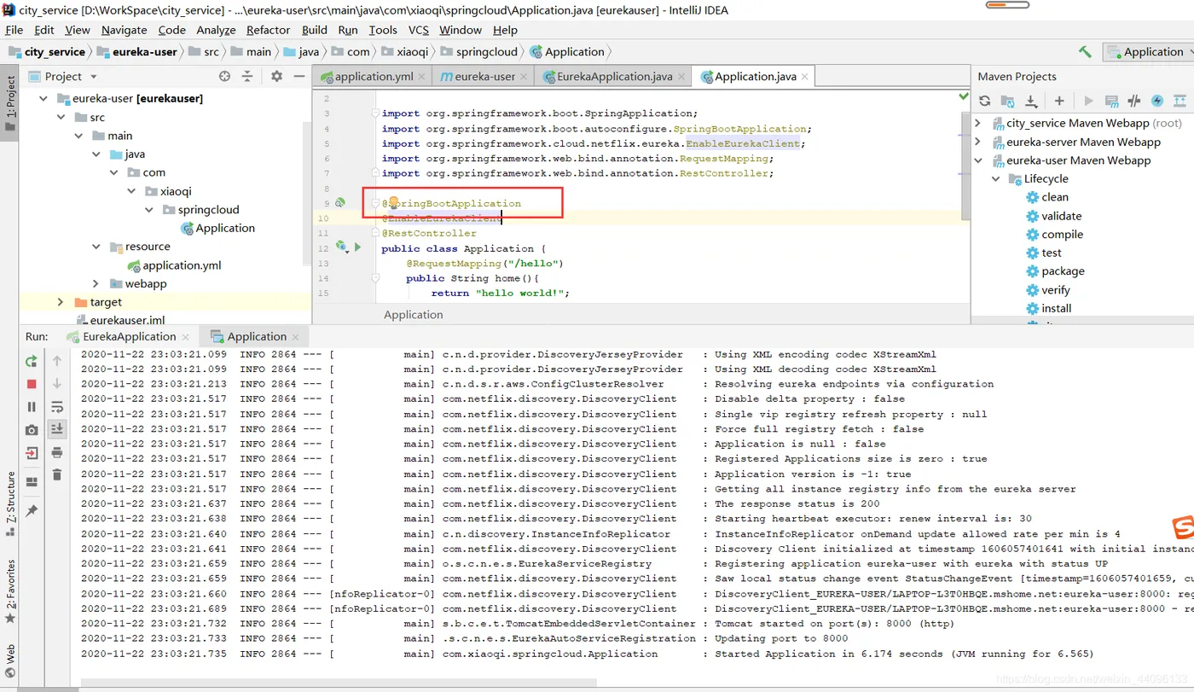Collapse all in Project panel toolbar
Screen dimensions: 1194x692
coord(247,76)
